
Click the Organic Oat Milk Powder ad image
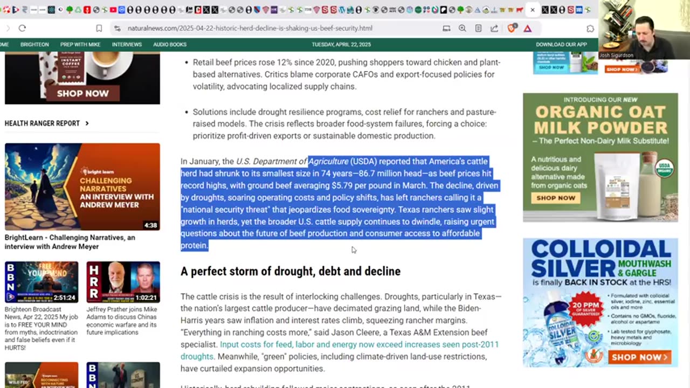point(601,157)
